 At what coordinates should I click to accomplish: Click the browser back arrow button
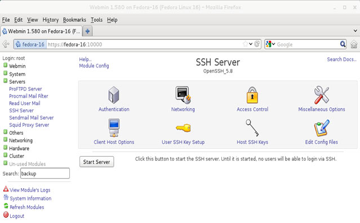6,44
